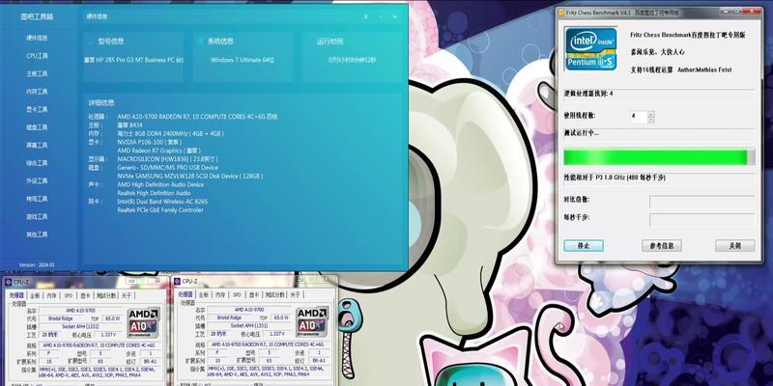Click the AMD A10-9700 RADEON R7 processor row
The image size is (773, 386).
pyautogui.click(x=197, y=117)
